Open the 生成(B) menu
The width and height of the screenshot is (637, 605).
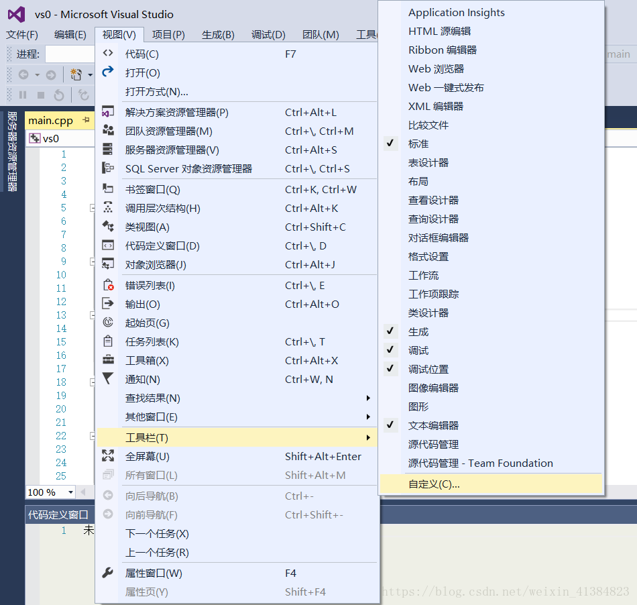[218, 35]
